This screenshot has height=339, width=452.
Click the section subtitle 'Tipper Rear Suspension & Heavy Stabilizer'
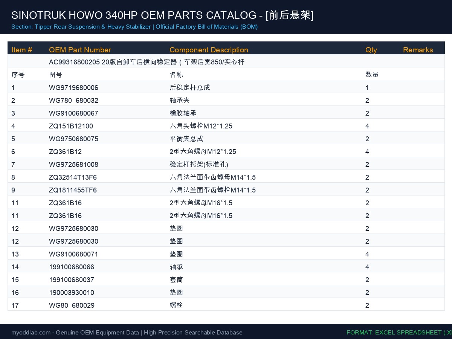93,27
